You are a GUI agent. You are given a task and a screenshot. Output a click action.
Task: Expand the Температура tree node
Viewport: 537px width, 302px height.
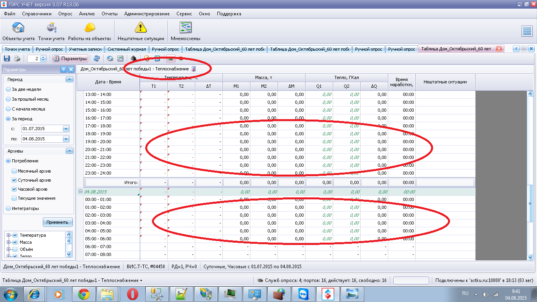(x=9, y=235)
